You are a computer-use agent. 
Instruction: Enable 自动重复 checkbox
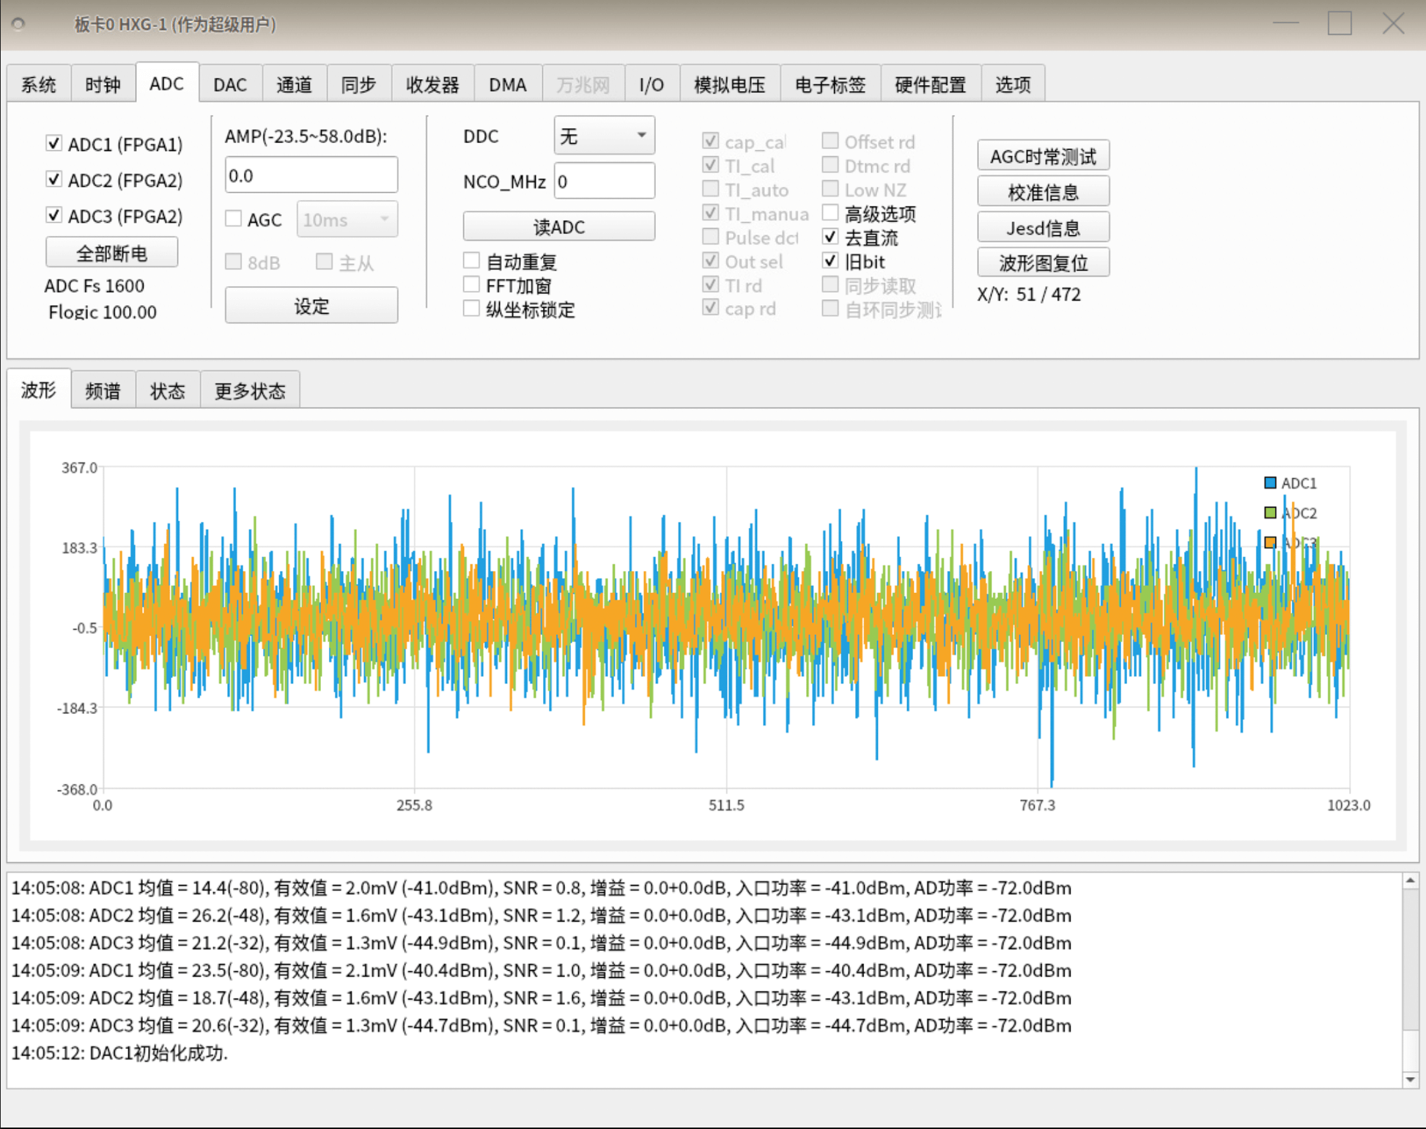coord(471,260)
